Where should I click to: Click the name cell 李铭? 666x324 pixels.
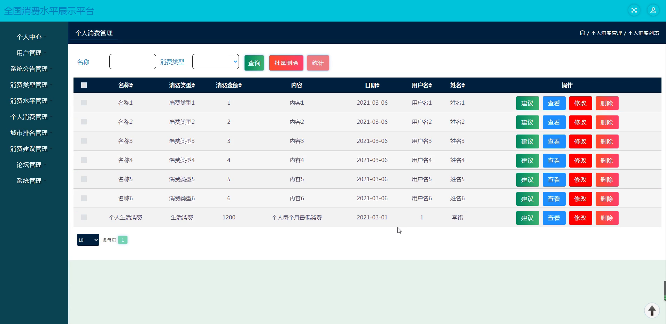tap(457, 217)
